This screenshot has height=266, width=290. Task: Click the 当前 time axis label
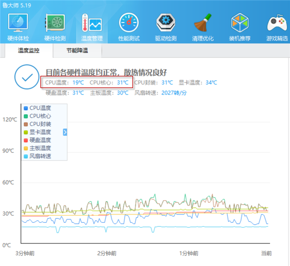pos(266,253)
